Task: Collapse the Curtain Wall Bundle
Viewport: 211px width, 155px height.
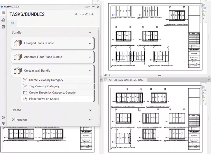Action: pyautogui.click(x=90, y=71)
